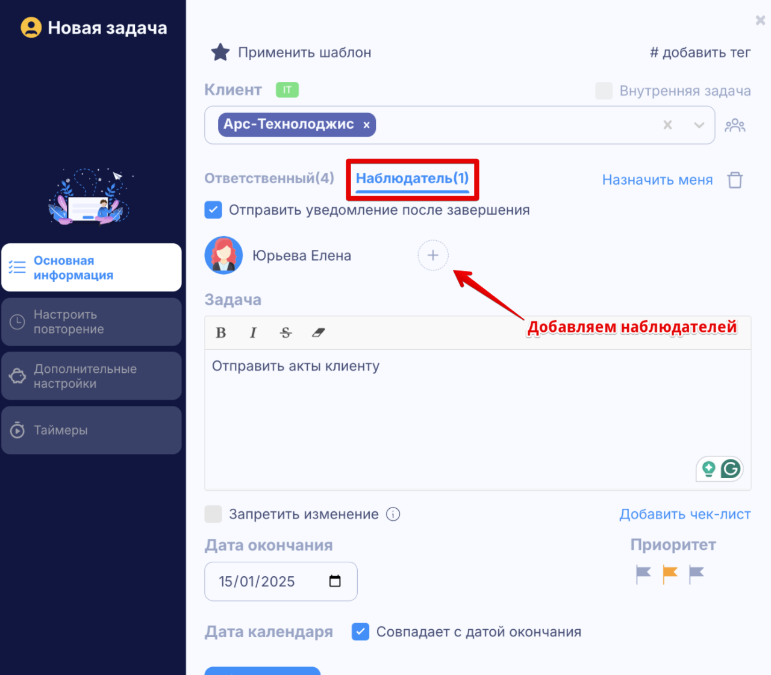Click Юрьева Елена avatar
This screenshot has height=675, width=771.
[x=223, y=255]
